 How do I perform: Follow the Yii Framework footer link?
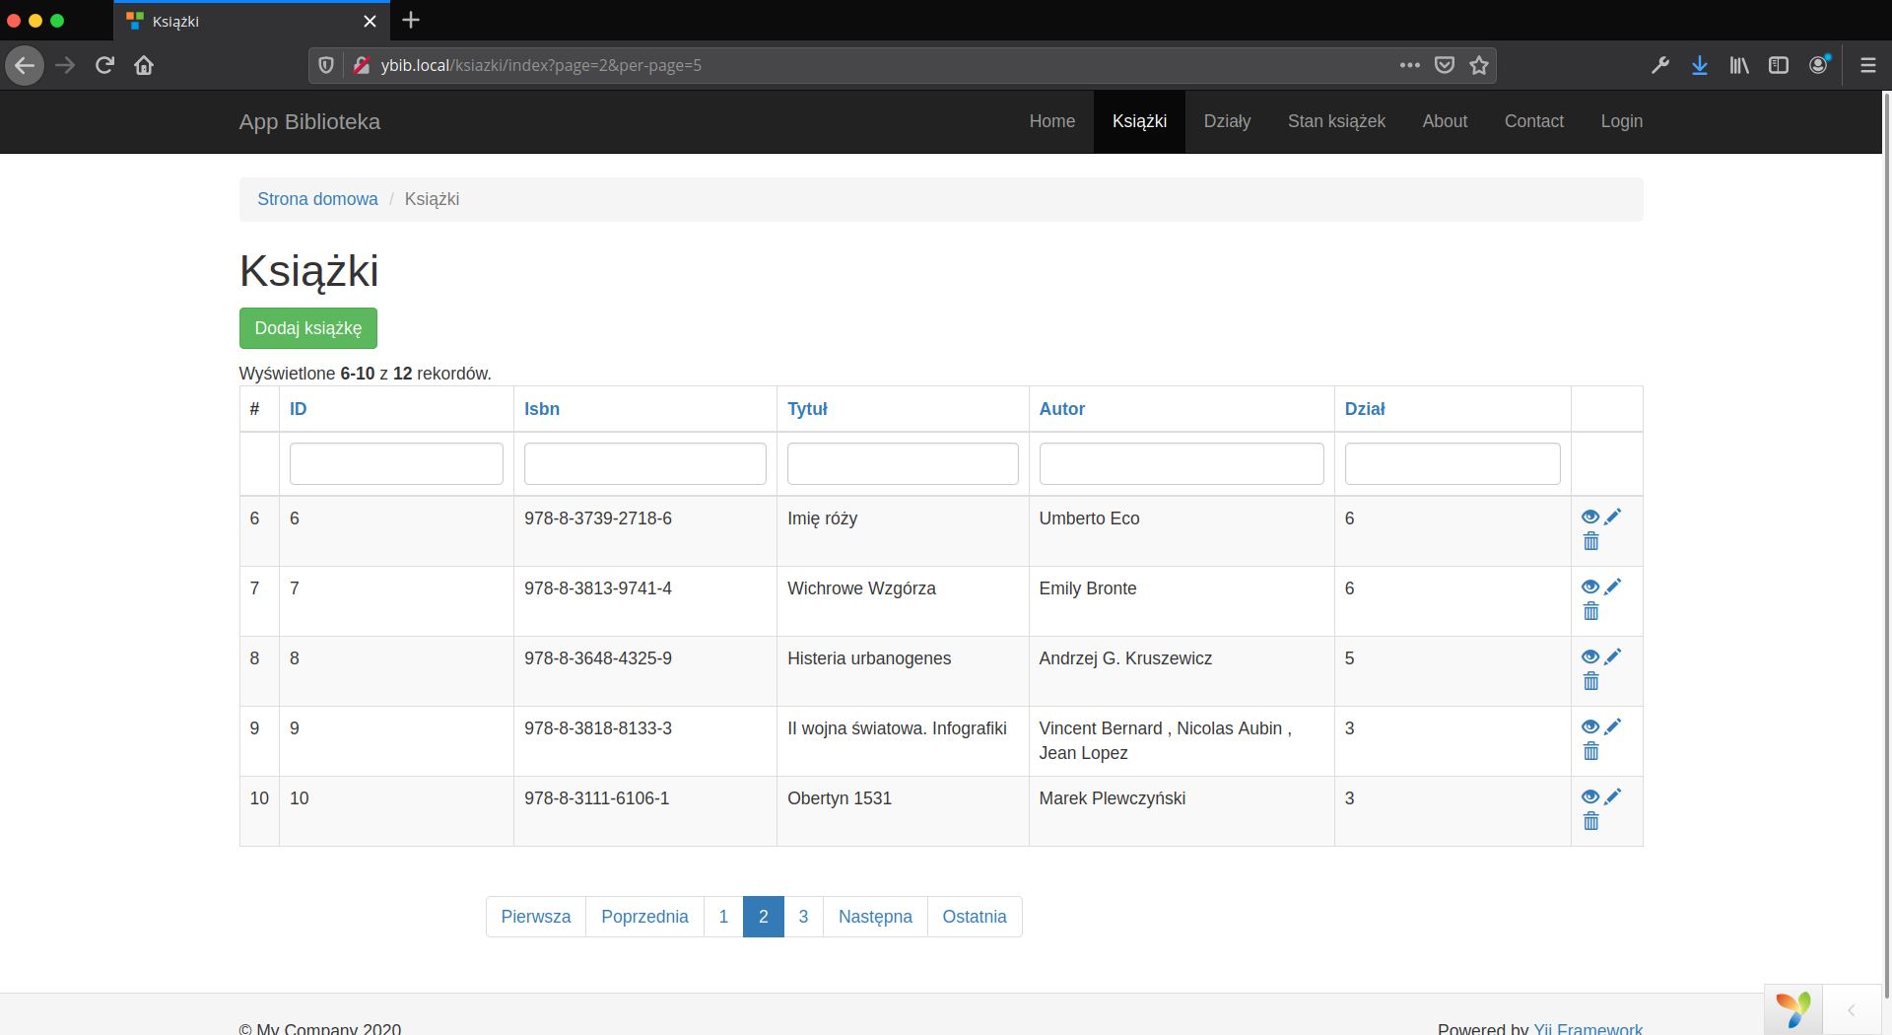[1588, 1028]
